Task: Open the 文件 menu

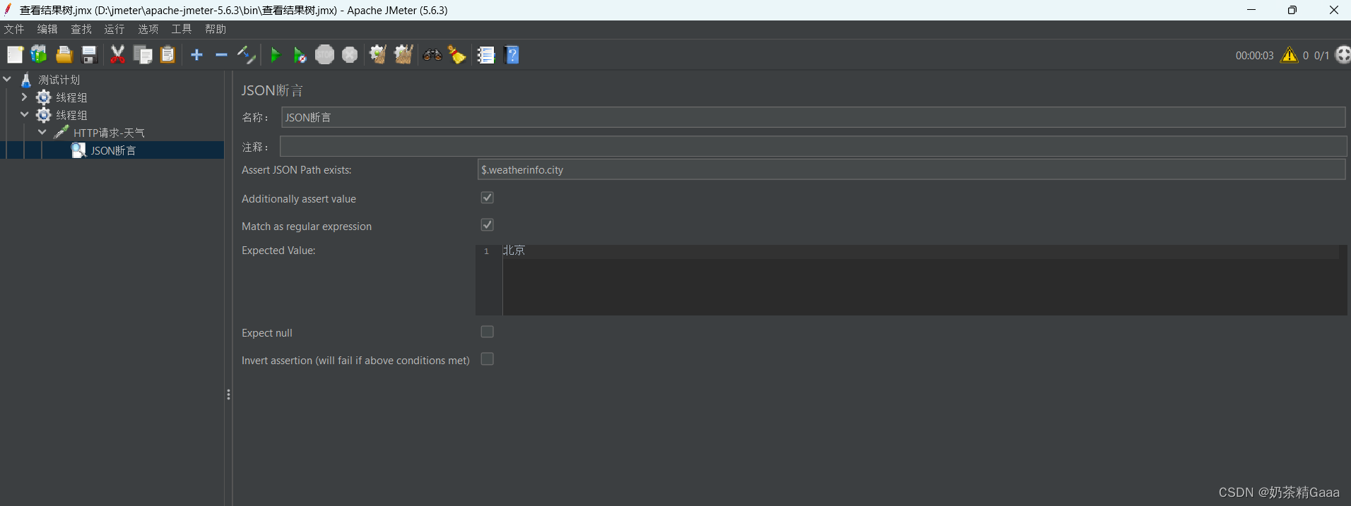Action: pos(14,29)
